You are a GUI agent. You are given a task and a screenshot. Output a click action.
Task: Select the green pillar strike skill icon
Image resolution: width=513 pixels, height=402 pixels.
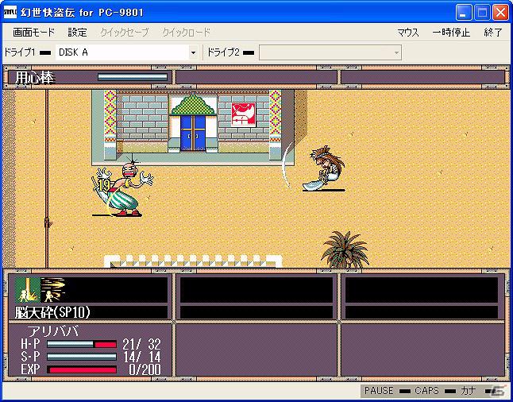pyautogui.click(x=28, y=290)
